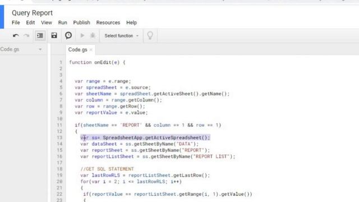
Task: Open the Select function dropdown
Action: [x=121, y=36]
